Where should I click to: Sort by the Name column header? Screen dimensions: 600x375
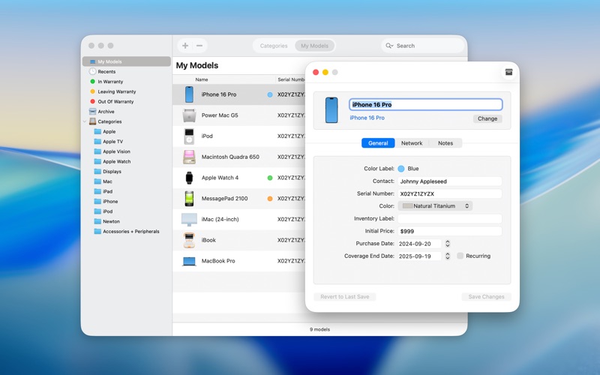click(202, 79)
